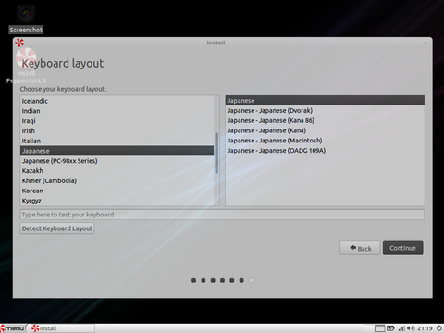Open the Install Peppermint 5 desktop icon
Screen dimensions: 444x333
(26, 66)
